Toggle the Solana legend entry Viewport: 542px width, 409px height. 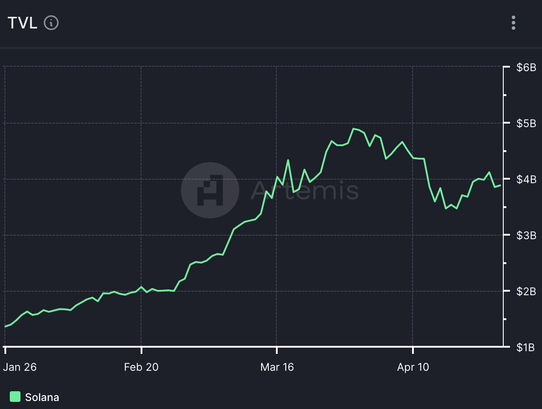coord(34,397)
